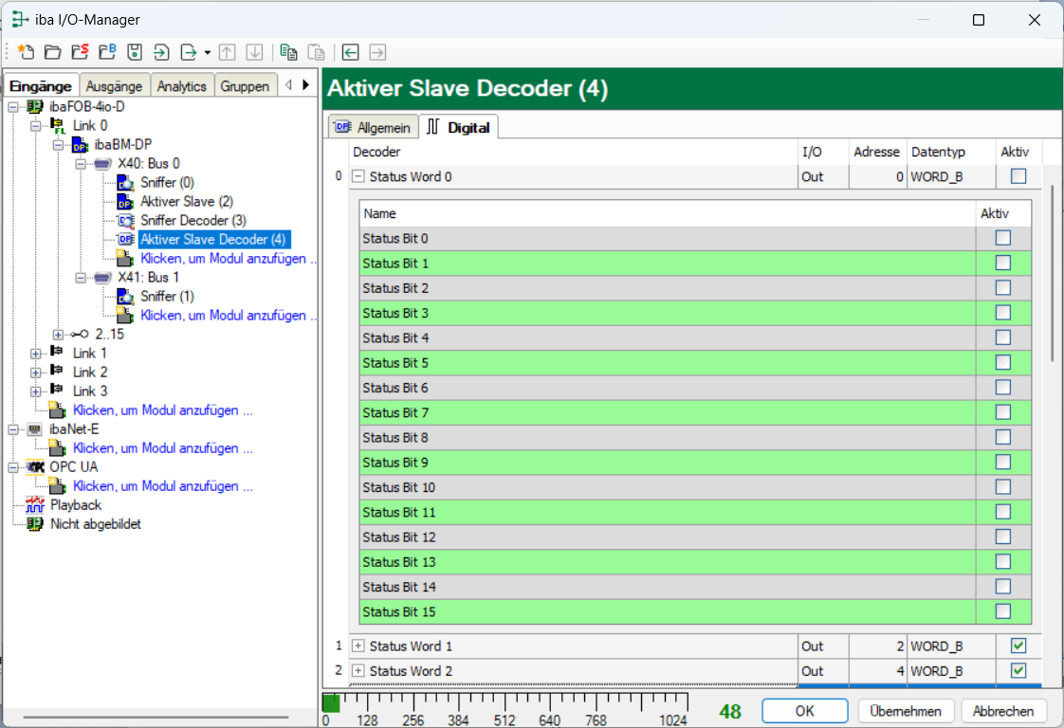
Task: Save configuration with the disk icon
Action: point(135,52)
